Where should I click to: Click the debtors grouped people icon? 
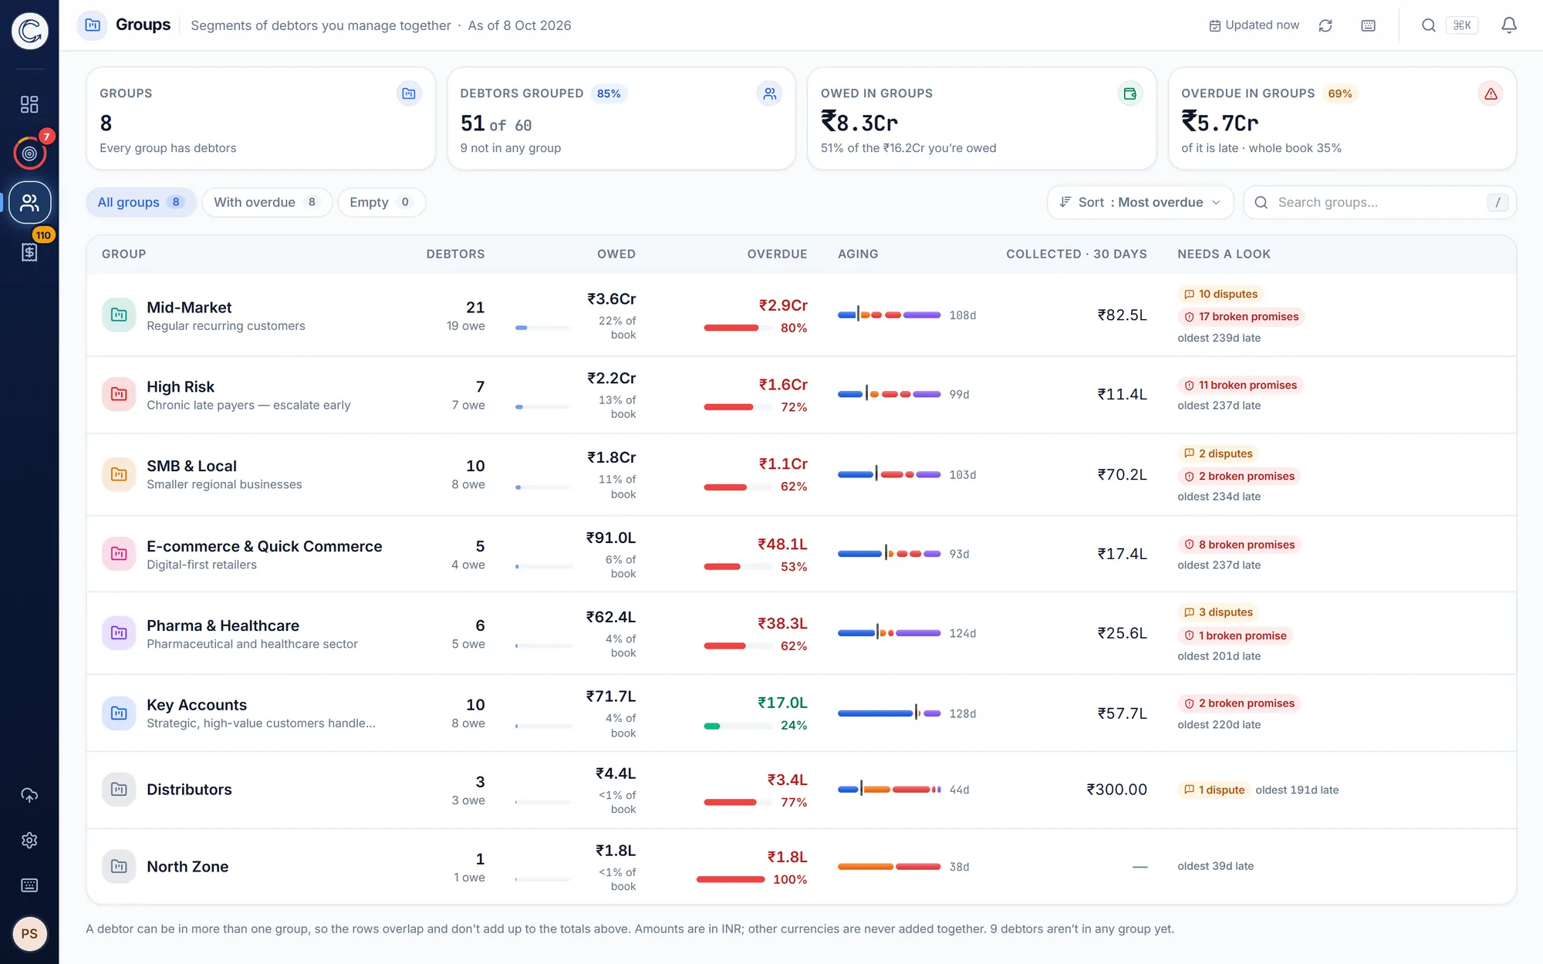point(769,93)
